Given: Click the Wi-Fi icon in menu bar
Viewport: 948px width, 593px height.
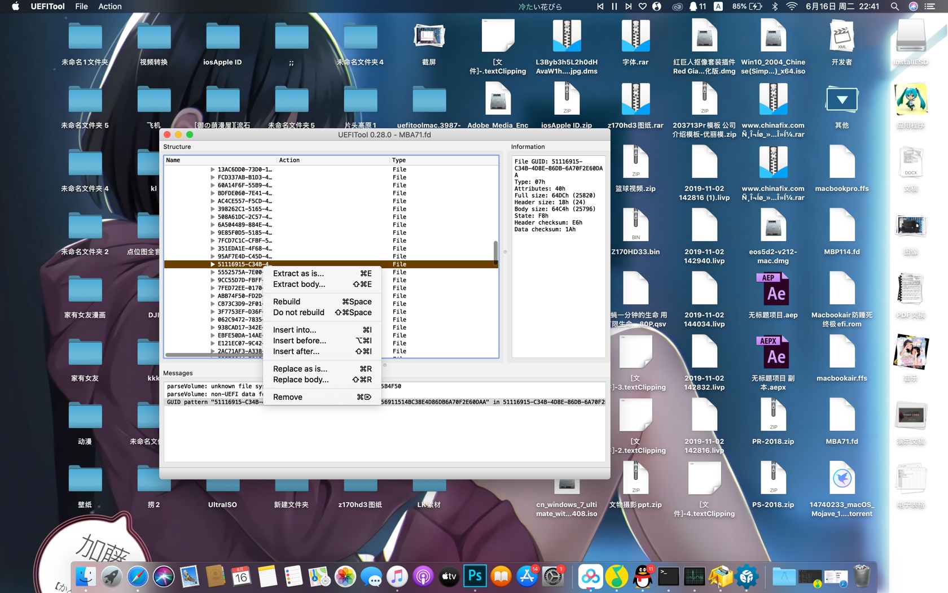Looking at the screenshot, I should coord(792,6).
